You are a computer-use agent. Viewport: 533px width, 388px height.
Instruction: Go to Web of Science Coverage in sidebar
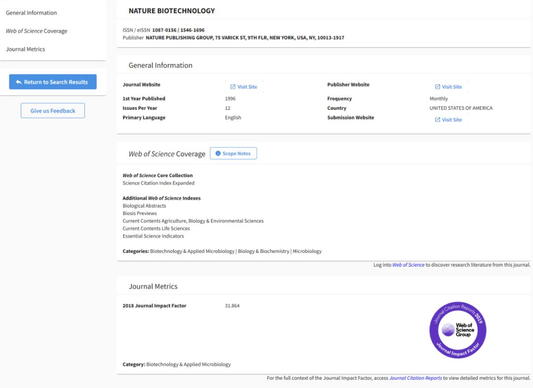point(37,31)
